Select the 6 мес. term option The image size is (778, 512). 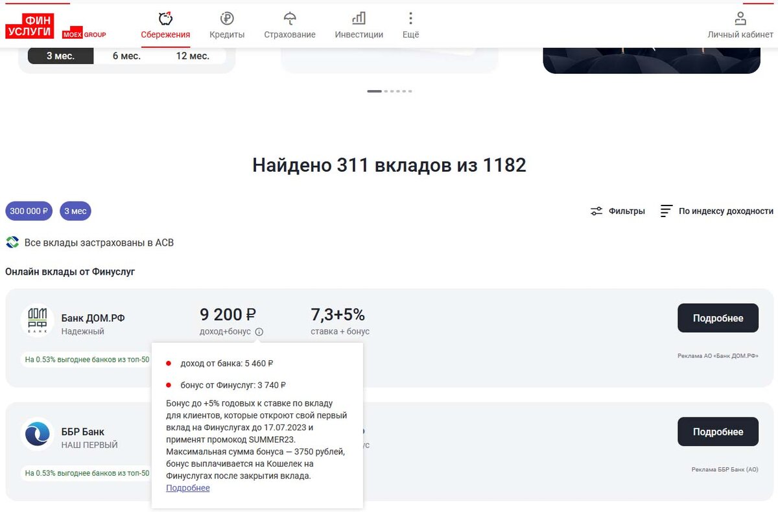[126, 56]
